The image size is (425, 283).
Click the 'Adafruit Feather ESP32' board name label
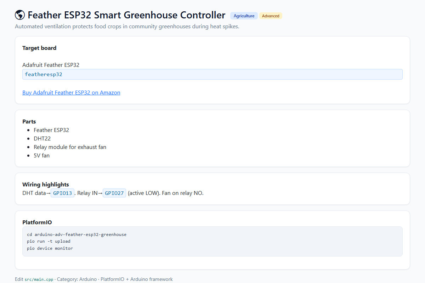click(x=51, y=65)
